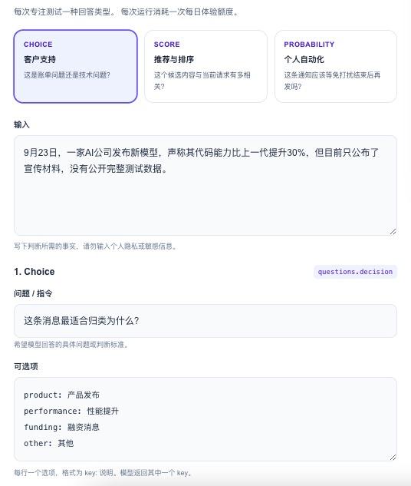Click the 'product: 产品发布' option line

coord(61,395)
